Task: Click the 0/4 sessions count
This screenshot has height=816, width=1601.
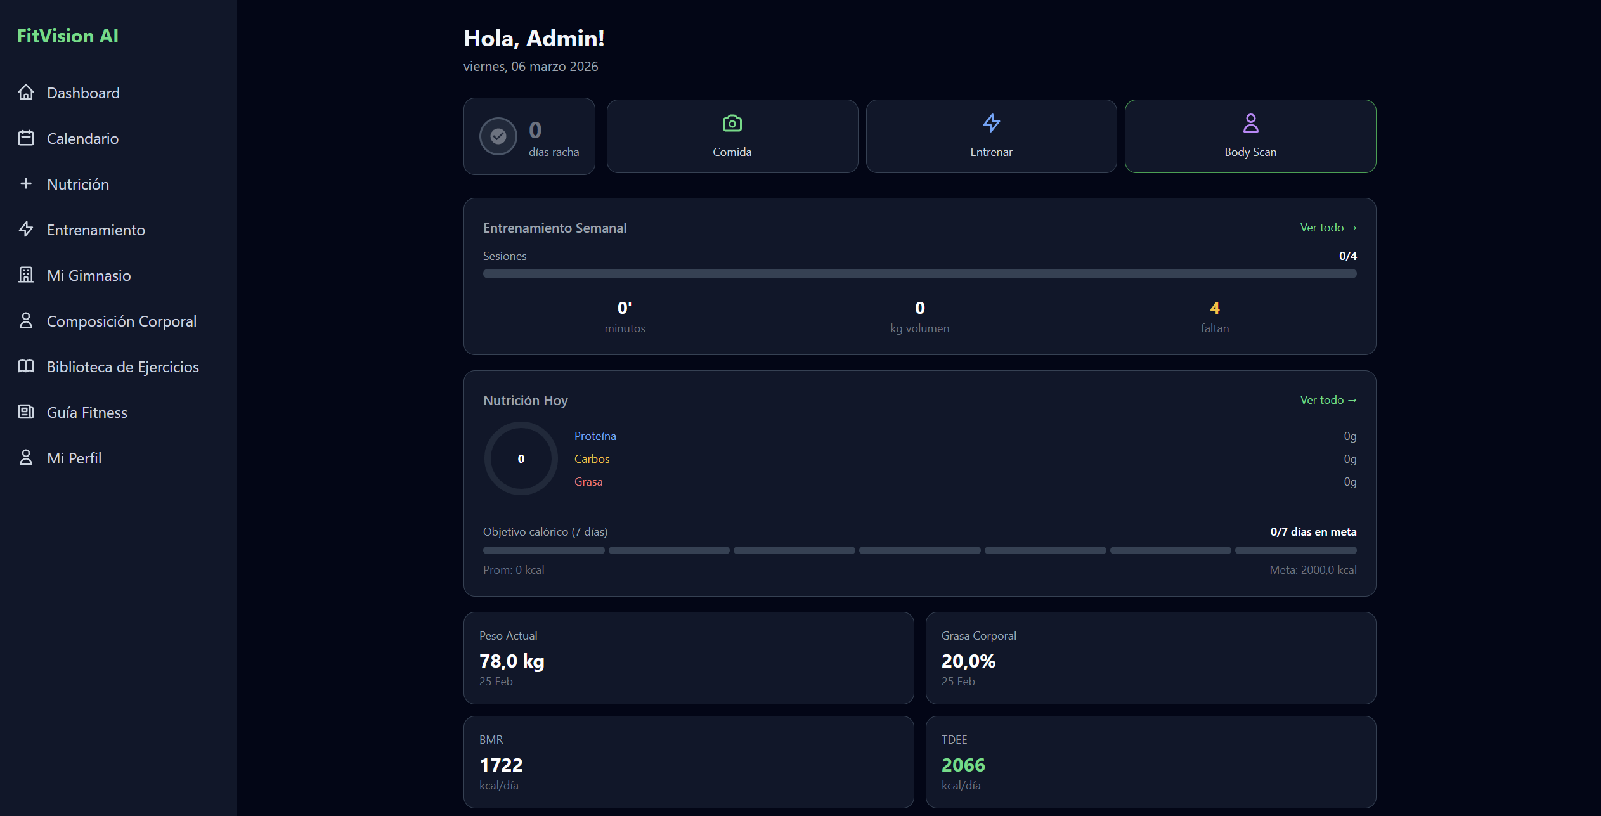Action: coord(1348,256)
